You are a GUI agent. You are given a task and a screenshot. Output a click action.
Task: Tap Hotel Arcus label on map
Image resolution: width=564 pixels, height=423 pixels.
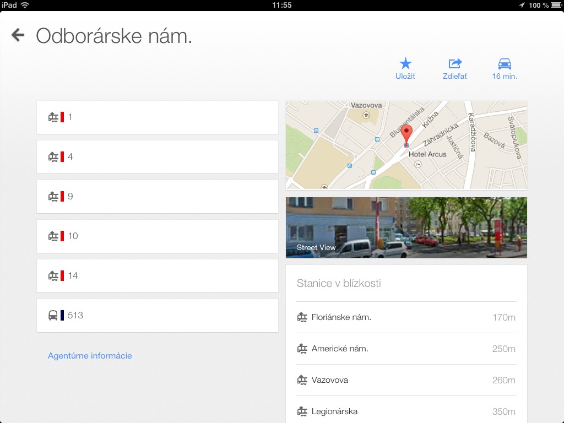427,154
